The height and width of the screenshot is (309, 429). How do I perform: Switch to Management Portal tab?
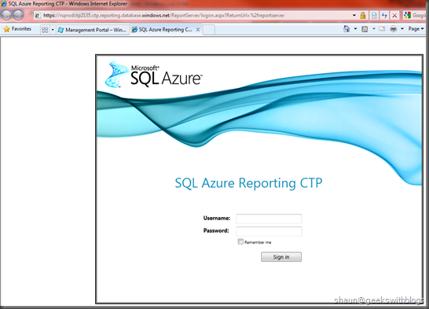[x=93, y=30]
